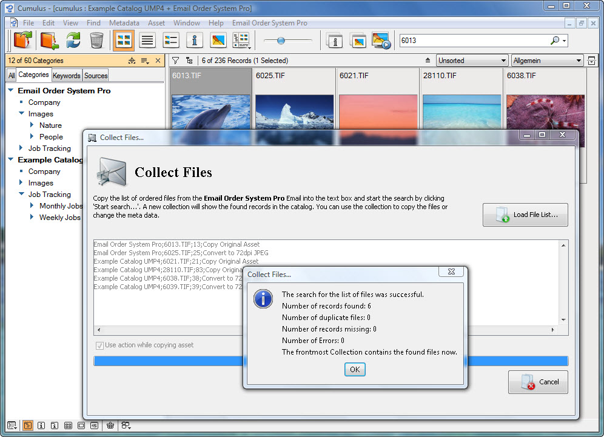Click the four-square thumbnails status bar icon
This screenshot has height=437, width=604.
tap(68, 425)
